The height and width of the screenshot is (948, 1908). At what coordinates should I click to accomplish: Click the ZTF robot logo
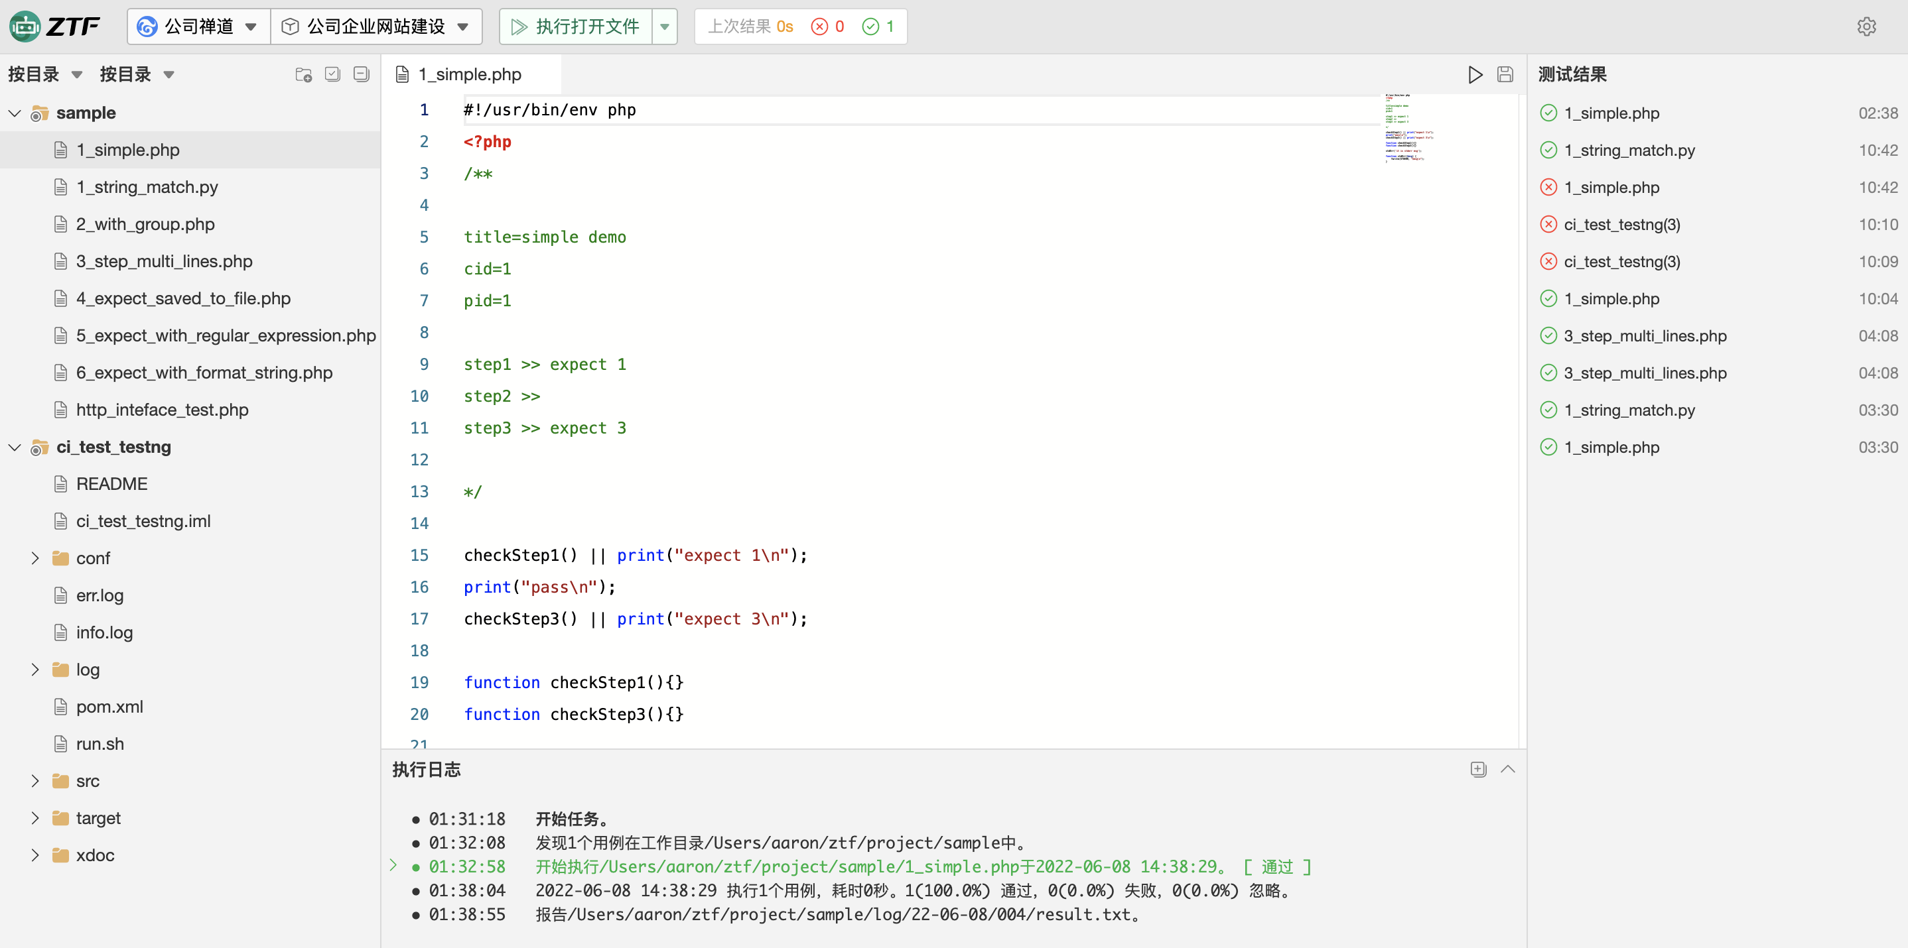click(x=25, y=27)
